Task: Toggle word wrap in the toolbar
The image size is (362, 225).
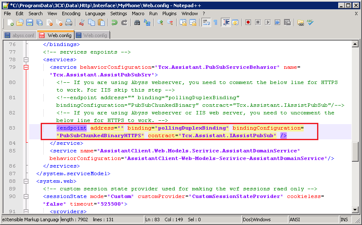Action: point(206,22)
